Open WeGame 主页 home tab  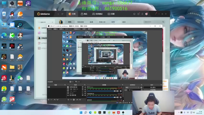72,14
